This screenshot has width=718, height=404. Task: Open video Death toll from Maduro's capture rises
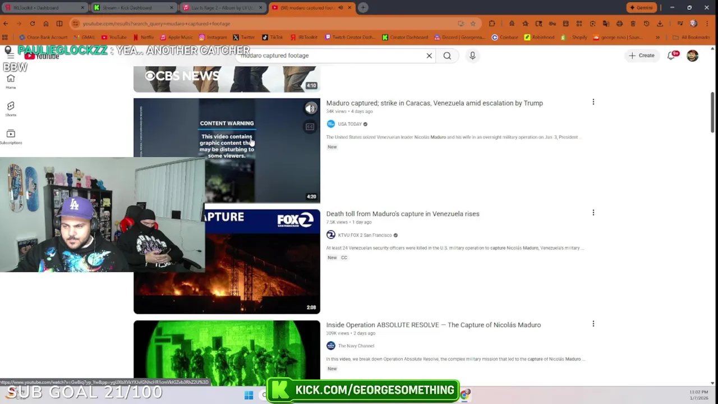(x=403, y=214)
